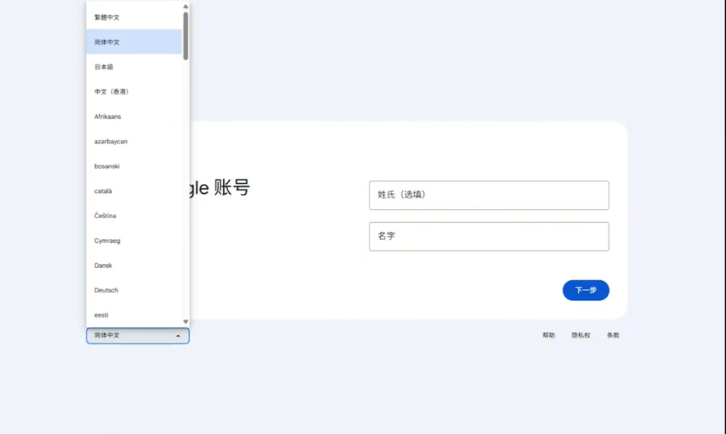726x434 pixels.
Task: Choose Cymraeg from the dropdown list
Action: click(107, 240)
